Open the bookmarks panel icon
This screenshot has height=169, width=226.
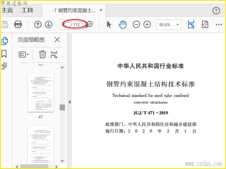click(x=4, y=54)
